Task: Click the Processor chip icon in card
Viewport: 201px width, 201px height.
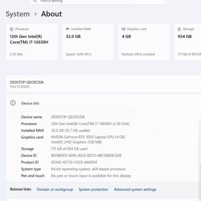Action: click(x=12, y=29)
